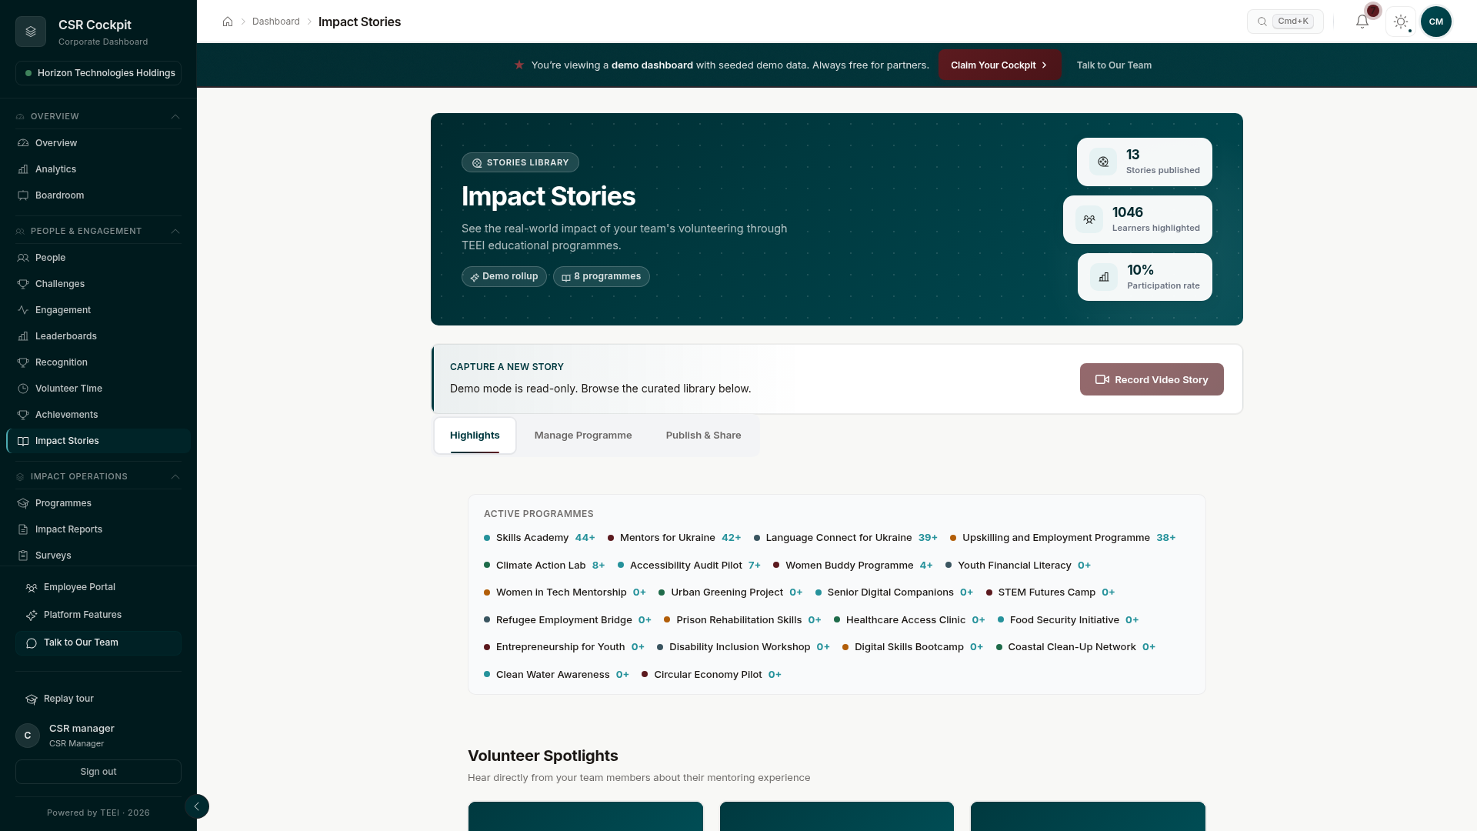Collapse the sidebar with the arrow button
The height and width of the screenshot is (831, 1477).
click(197, 806)
